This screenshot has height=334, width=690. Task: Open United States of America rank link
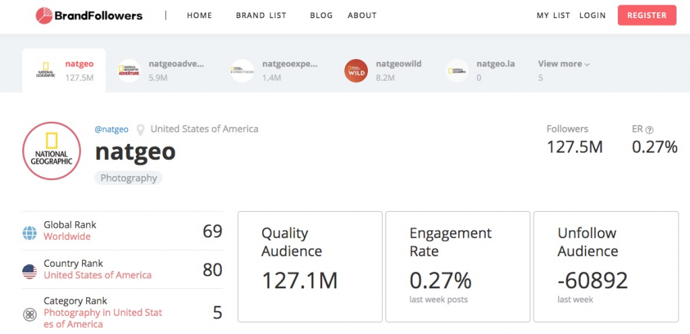click(x=98, y=275)
